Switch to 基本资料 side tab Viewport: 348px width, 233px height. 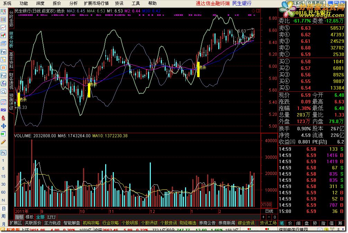click(11, 60)
